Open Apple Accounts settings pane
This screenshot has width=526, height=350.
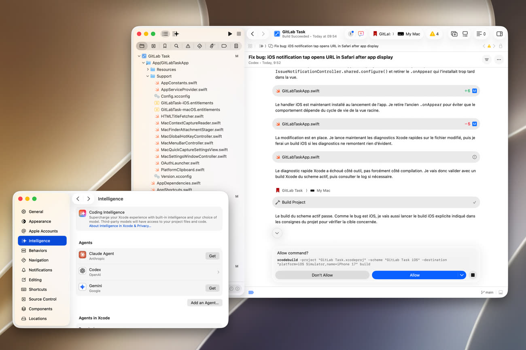pyautogui.click(x=42, y=231)
